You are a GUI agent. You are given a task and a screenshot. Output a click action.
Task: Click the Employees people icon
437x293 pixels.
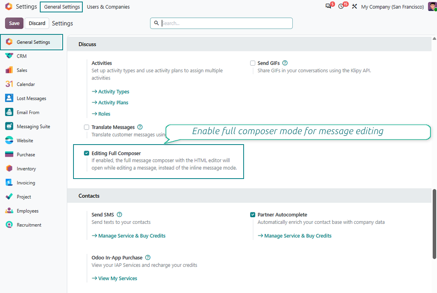coord(9,211)
